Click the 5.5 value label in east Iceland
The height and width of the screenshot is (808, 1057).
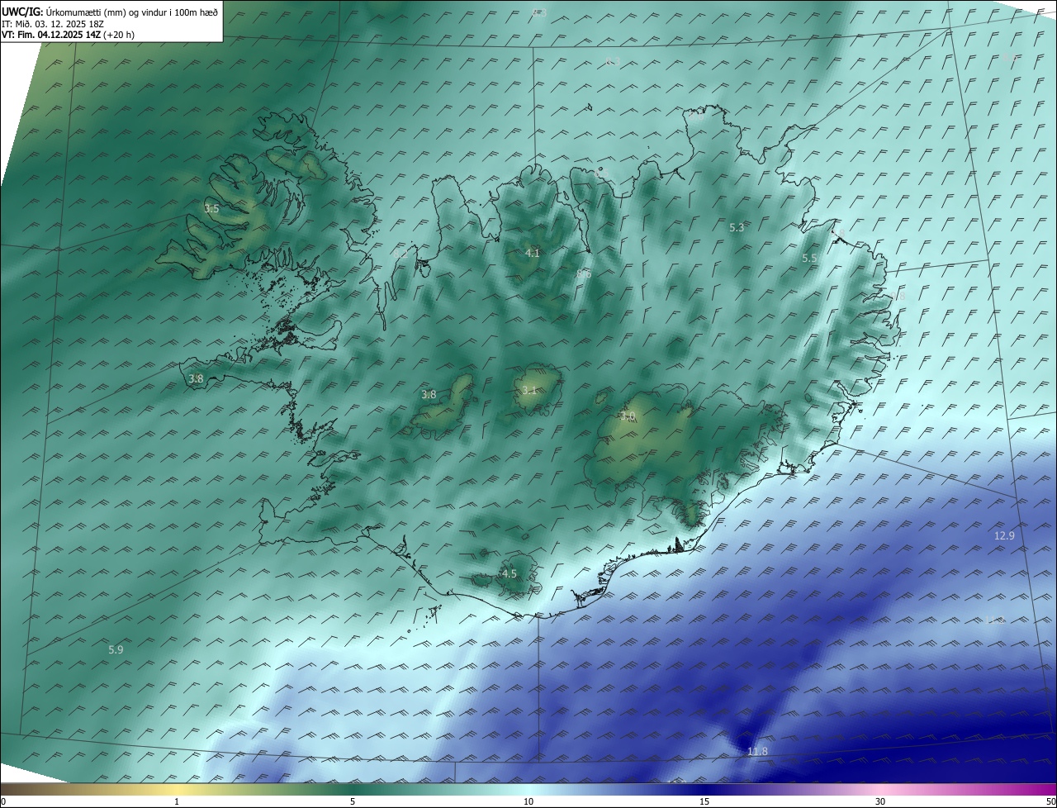809,259
